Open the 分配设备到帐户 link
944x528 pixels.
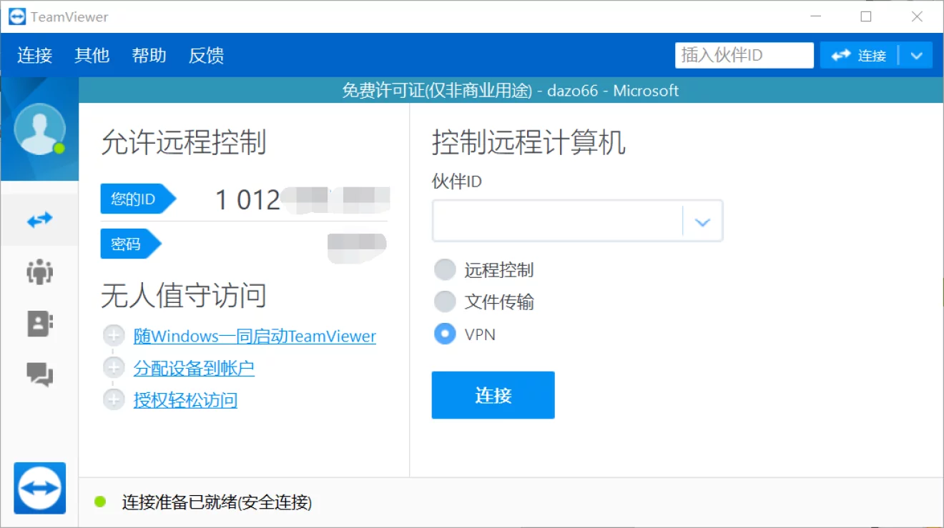[194, 368]
